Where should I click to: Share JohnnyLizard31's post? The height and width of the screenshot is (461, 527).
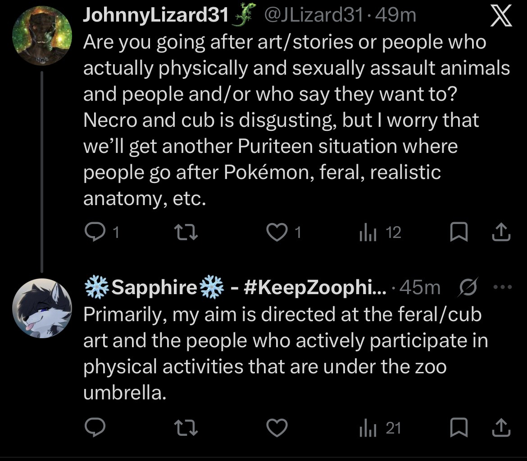click(x=501, y=232)
